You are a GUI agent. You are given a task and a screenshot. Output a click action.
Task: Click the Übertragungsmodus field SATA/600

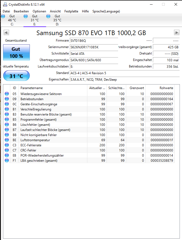pos(94,60)
